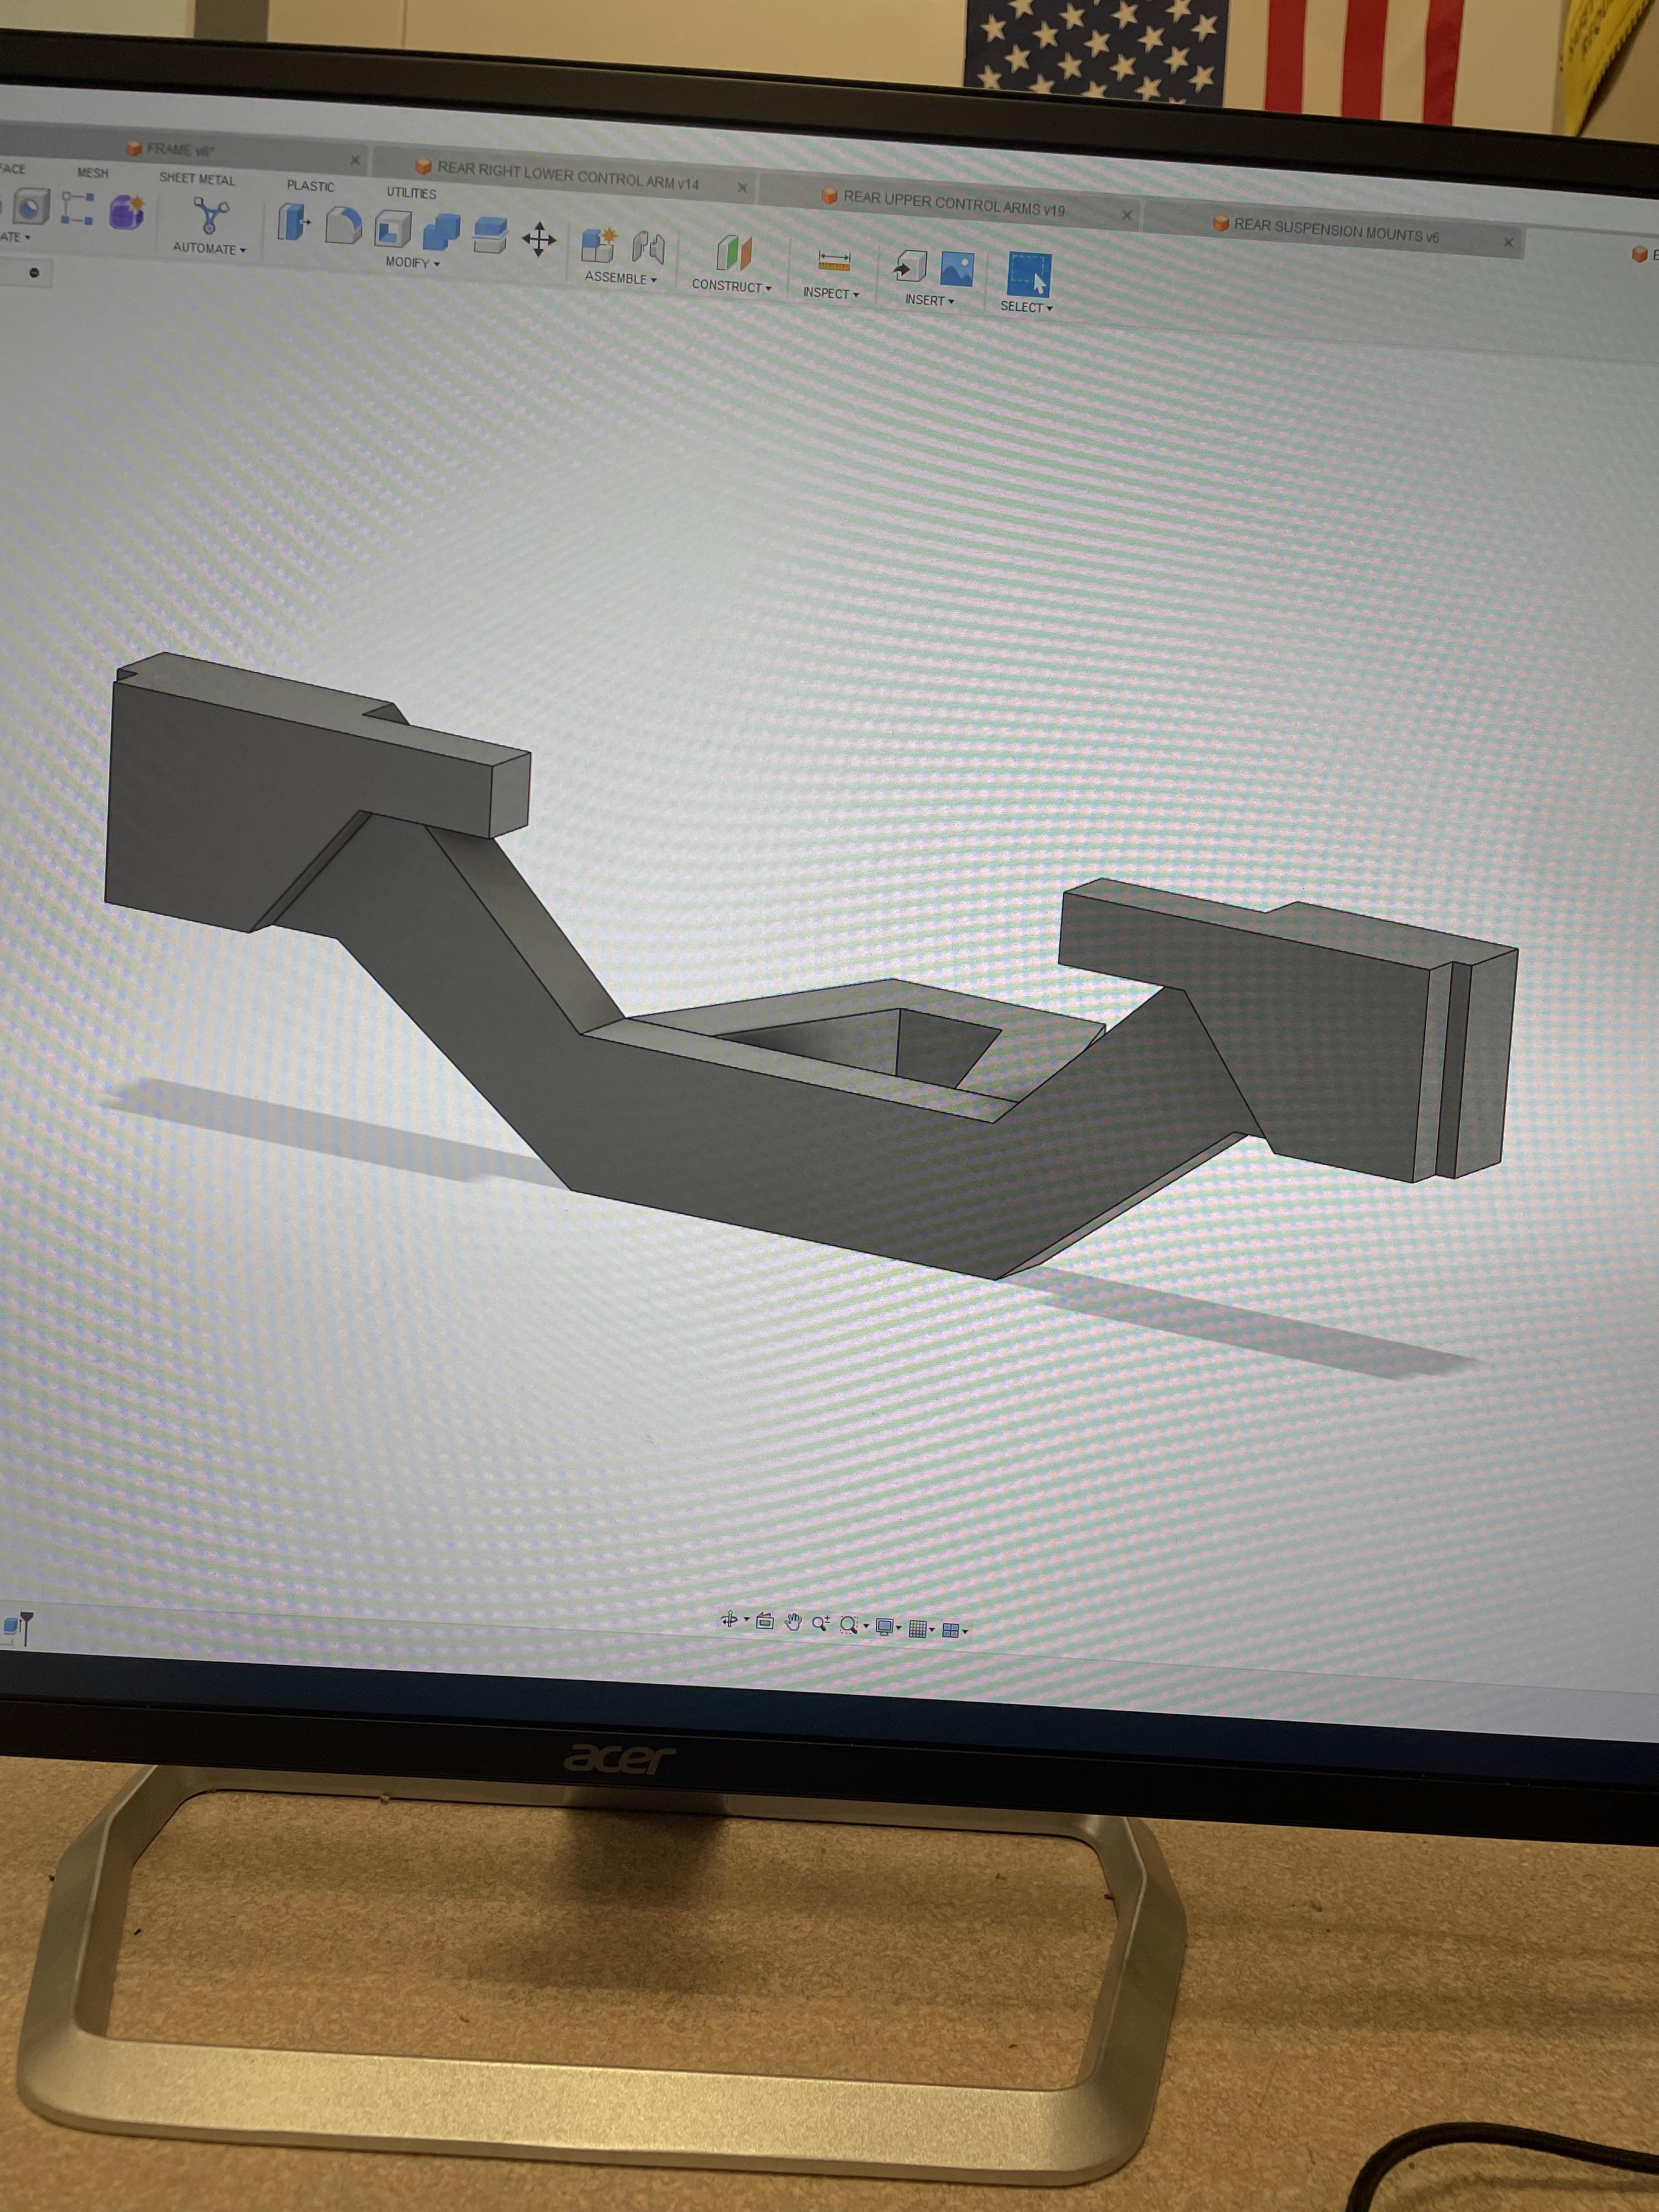Open the UTILITIES toolbar tab
Image resolution: width=1659 pixels, height=2212 pixels.
[411, 193]
